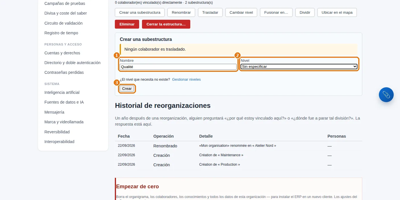Screen dimensions: 400x200
Task: Click the « Maintenance » creation detail
Action: (221, 155)
